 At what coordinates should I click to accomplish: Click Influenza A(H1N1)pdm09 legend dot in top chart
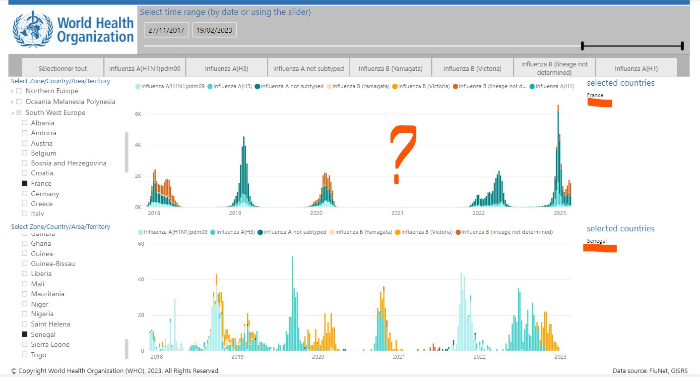coord(138,86)
